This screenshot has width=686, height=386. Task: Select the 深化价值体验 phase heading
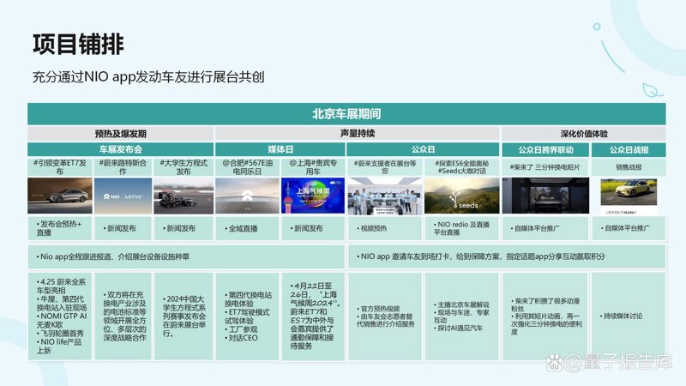click(x=584, y=134)
